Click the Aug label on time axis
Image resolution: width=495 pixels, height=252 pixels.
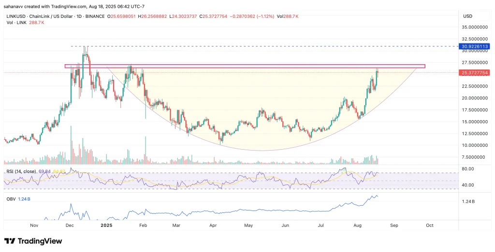coord(357,225)
